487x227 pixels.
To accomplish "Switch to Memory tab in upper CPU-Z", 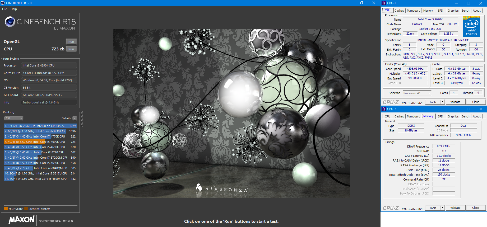I will pos(428,11).
